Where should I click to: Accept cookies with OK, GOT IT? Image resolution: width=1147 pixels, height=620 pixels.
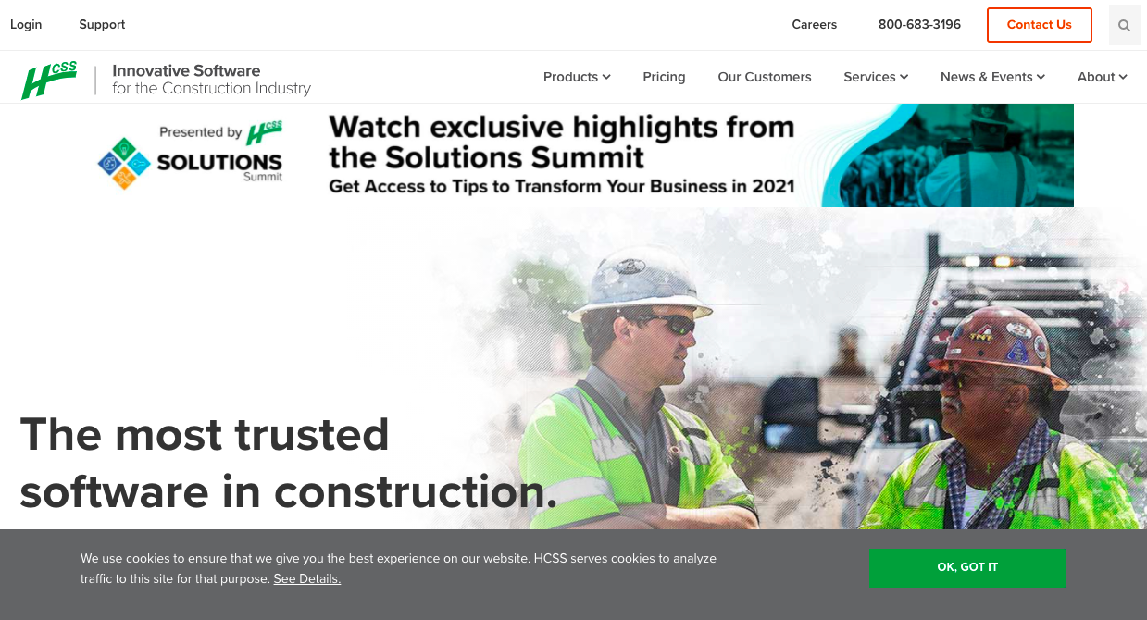pos(967,567)
